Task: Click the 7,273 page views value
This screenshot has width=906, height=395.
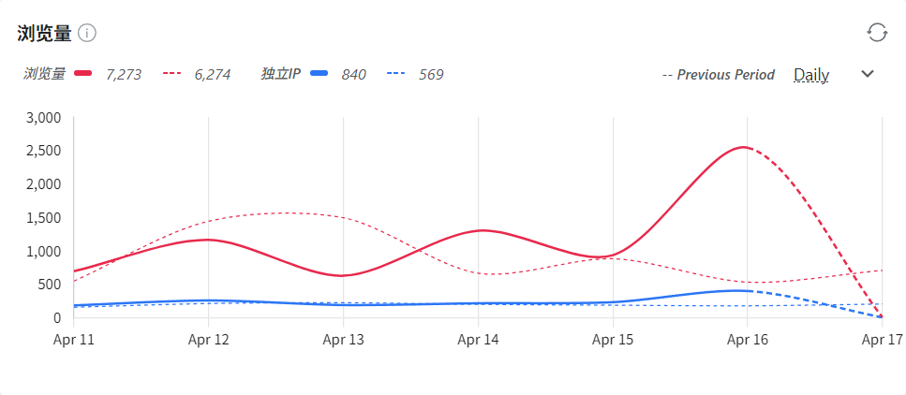Action: (124, 74)
